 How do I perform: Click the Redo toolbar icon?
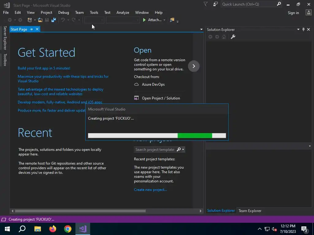click(74, 20)
